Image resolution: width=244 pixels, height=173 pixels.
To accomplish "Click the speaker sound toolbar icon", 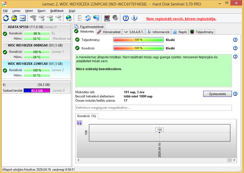I will tap(115, 18).
